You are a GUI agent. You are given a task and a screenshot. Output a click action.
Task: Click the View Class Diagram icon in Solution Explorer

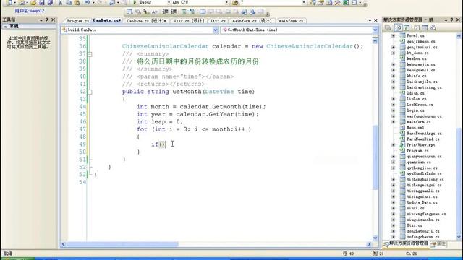(x=433, y=28)
